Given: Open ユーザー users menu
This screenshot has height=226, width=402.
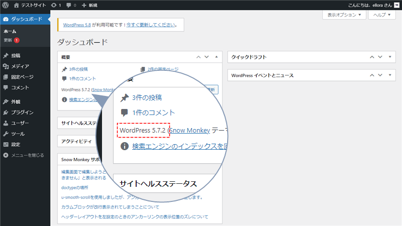Looking at the screenshot, I should pos(25,123).
